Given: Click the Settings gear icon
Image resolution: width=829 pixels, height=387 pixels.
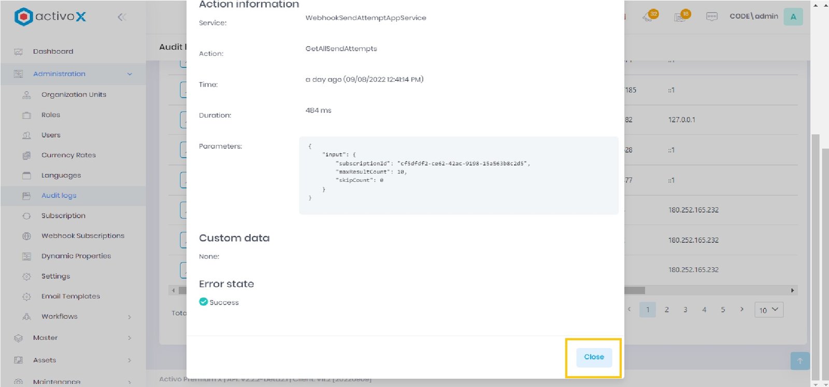Looking at the screenshot, I should coord(27,277).
